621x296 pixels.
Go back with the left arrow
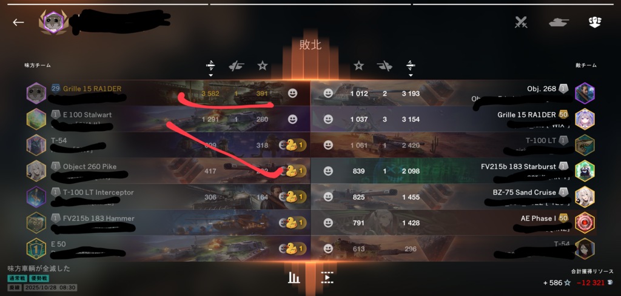pyautogui.click(x=18, y=22)
